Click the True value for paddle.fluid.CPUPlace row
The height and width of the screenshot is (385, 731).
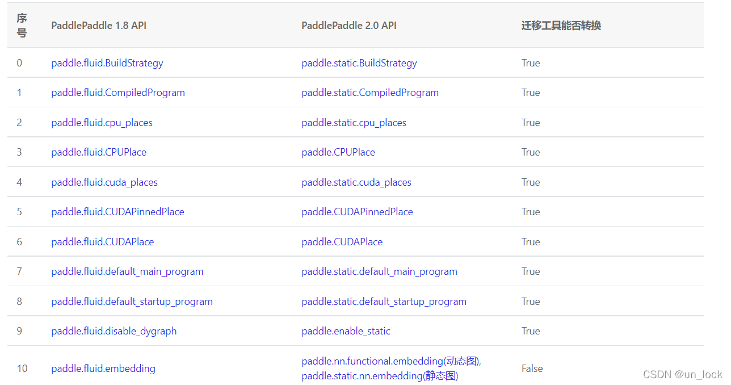coord(531,152)
